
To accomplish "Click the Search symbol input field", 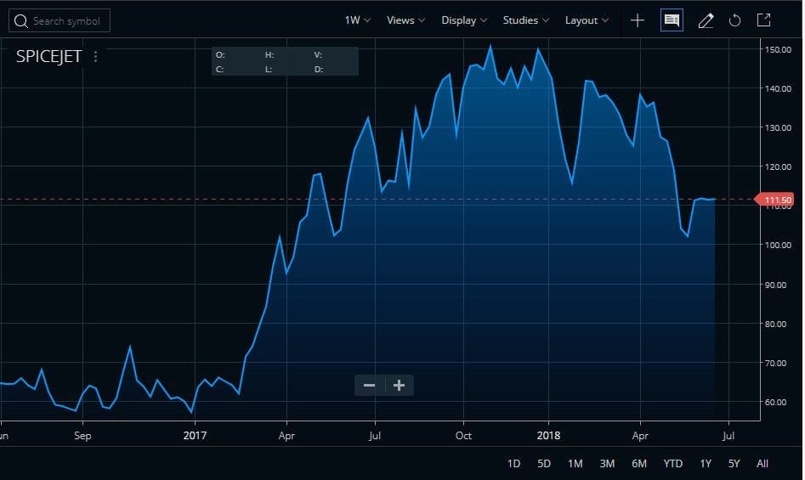I will click(x=60, y=20).
